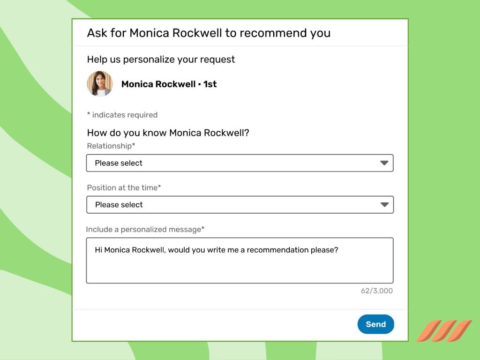This screenshot has width=480, height=360.
Task: Click the 'Position at the time' label
Action: 123,187
